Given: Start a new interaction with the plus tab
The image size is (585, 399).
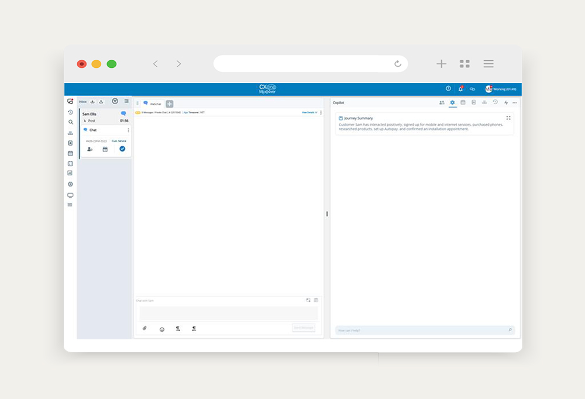Looking at the screenshot, I should [170, 104].
